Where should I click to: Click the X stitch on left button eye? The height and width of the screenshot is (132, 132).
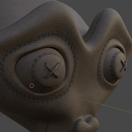[51, 71]
